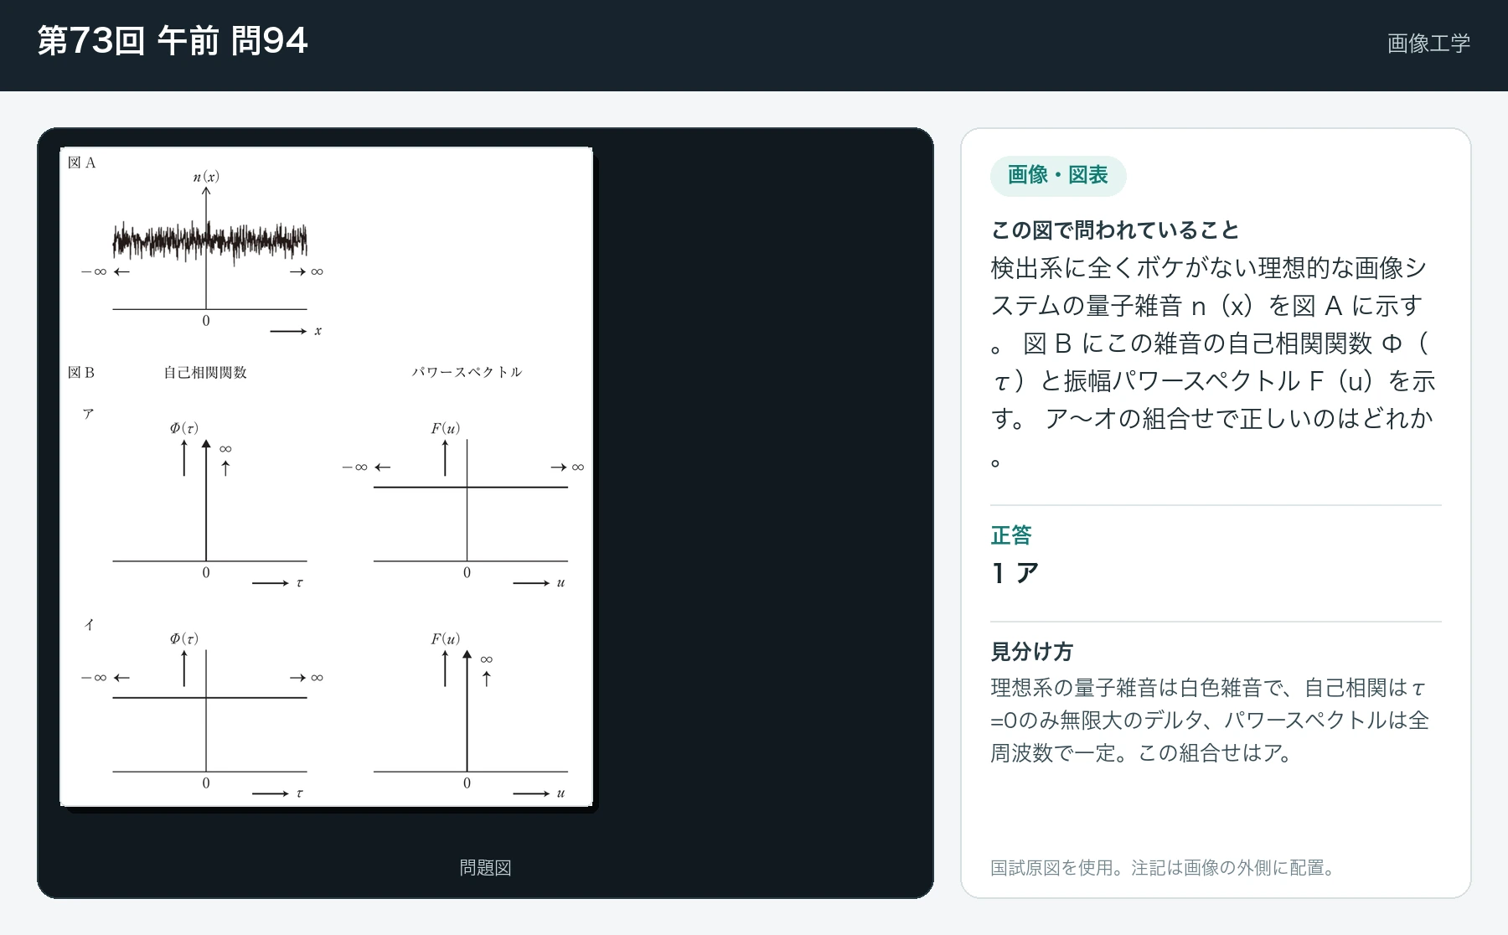The width and height of the screenshot is (1508, 935).
Task: Click the 見分け方 heading
Action: tap(1031, 651)
